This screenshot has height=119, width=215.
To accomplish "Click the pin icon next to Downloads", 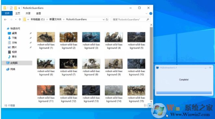I will [30, 38].
